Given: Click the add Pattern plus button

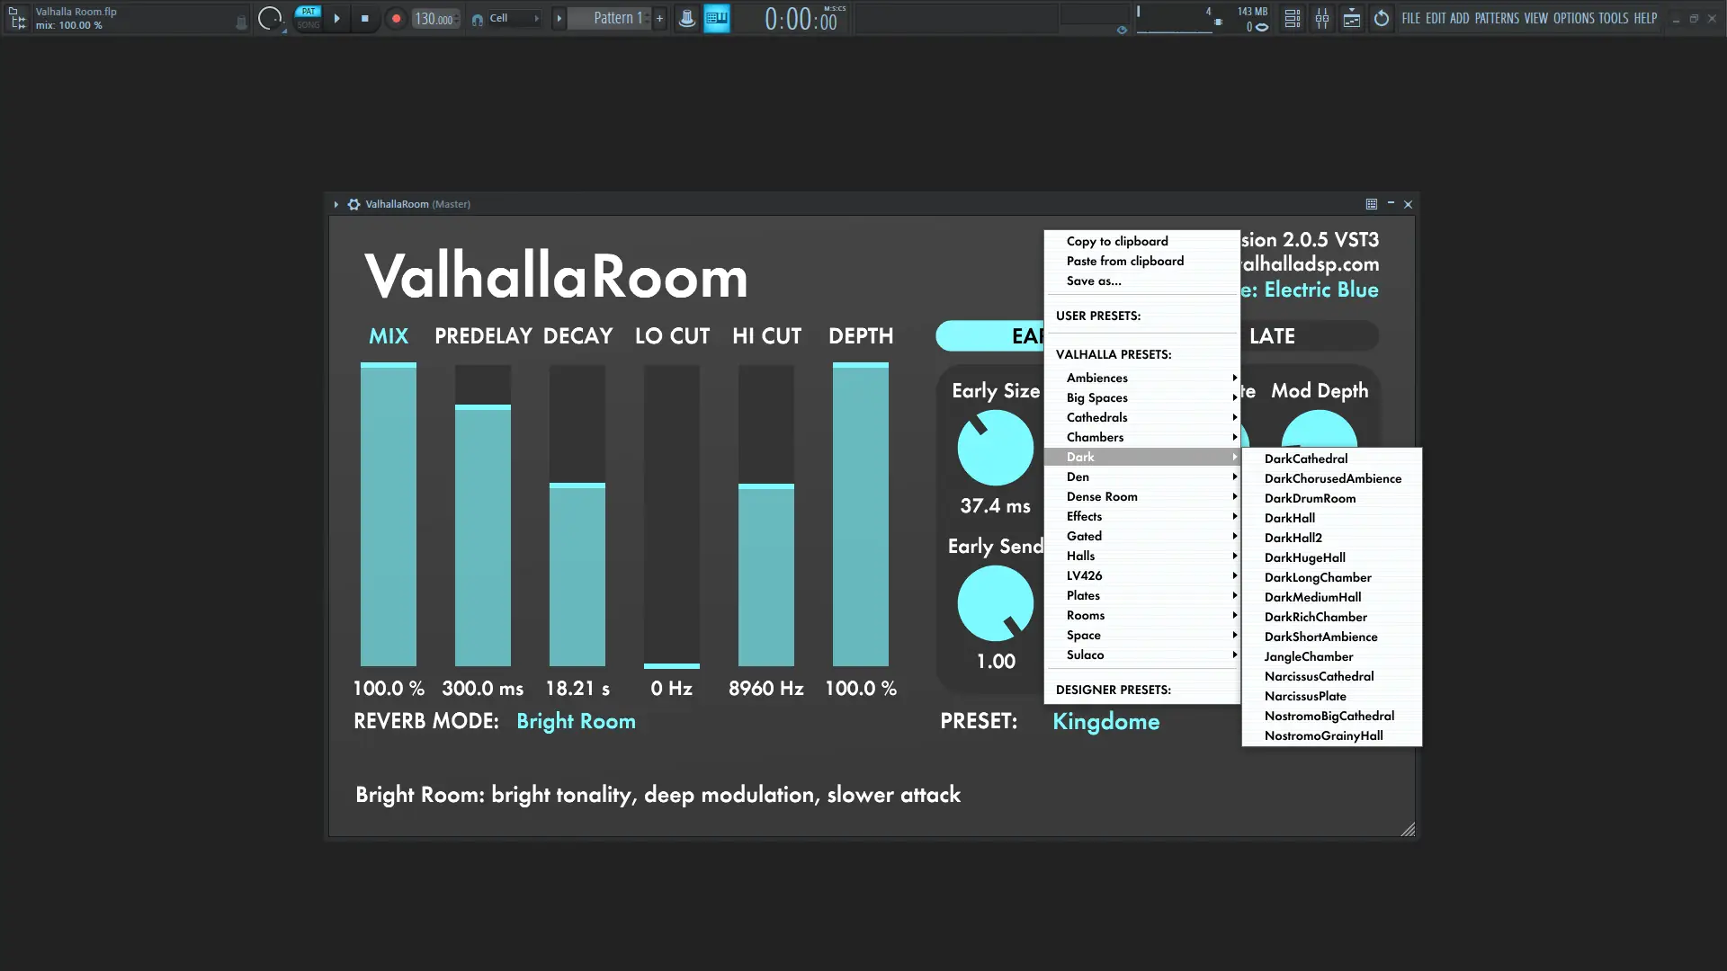Looking at the screenshot, I should pos(659,18).
